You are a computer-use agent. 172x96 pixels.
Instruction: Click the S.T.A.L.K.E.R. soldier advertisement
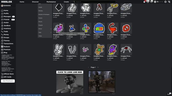pyautogui.click(x=102, y=82)
